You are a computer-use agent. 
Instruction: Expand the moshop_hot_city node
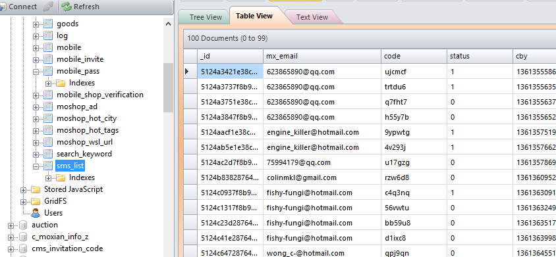[36, 118]
